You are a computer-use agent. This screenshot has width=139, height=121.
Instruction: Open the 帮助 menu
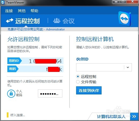34,11
